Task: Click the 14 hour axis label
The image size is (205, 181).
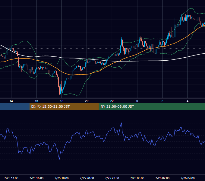Action: [11, 101]
